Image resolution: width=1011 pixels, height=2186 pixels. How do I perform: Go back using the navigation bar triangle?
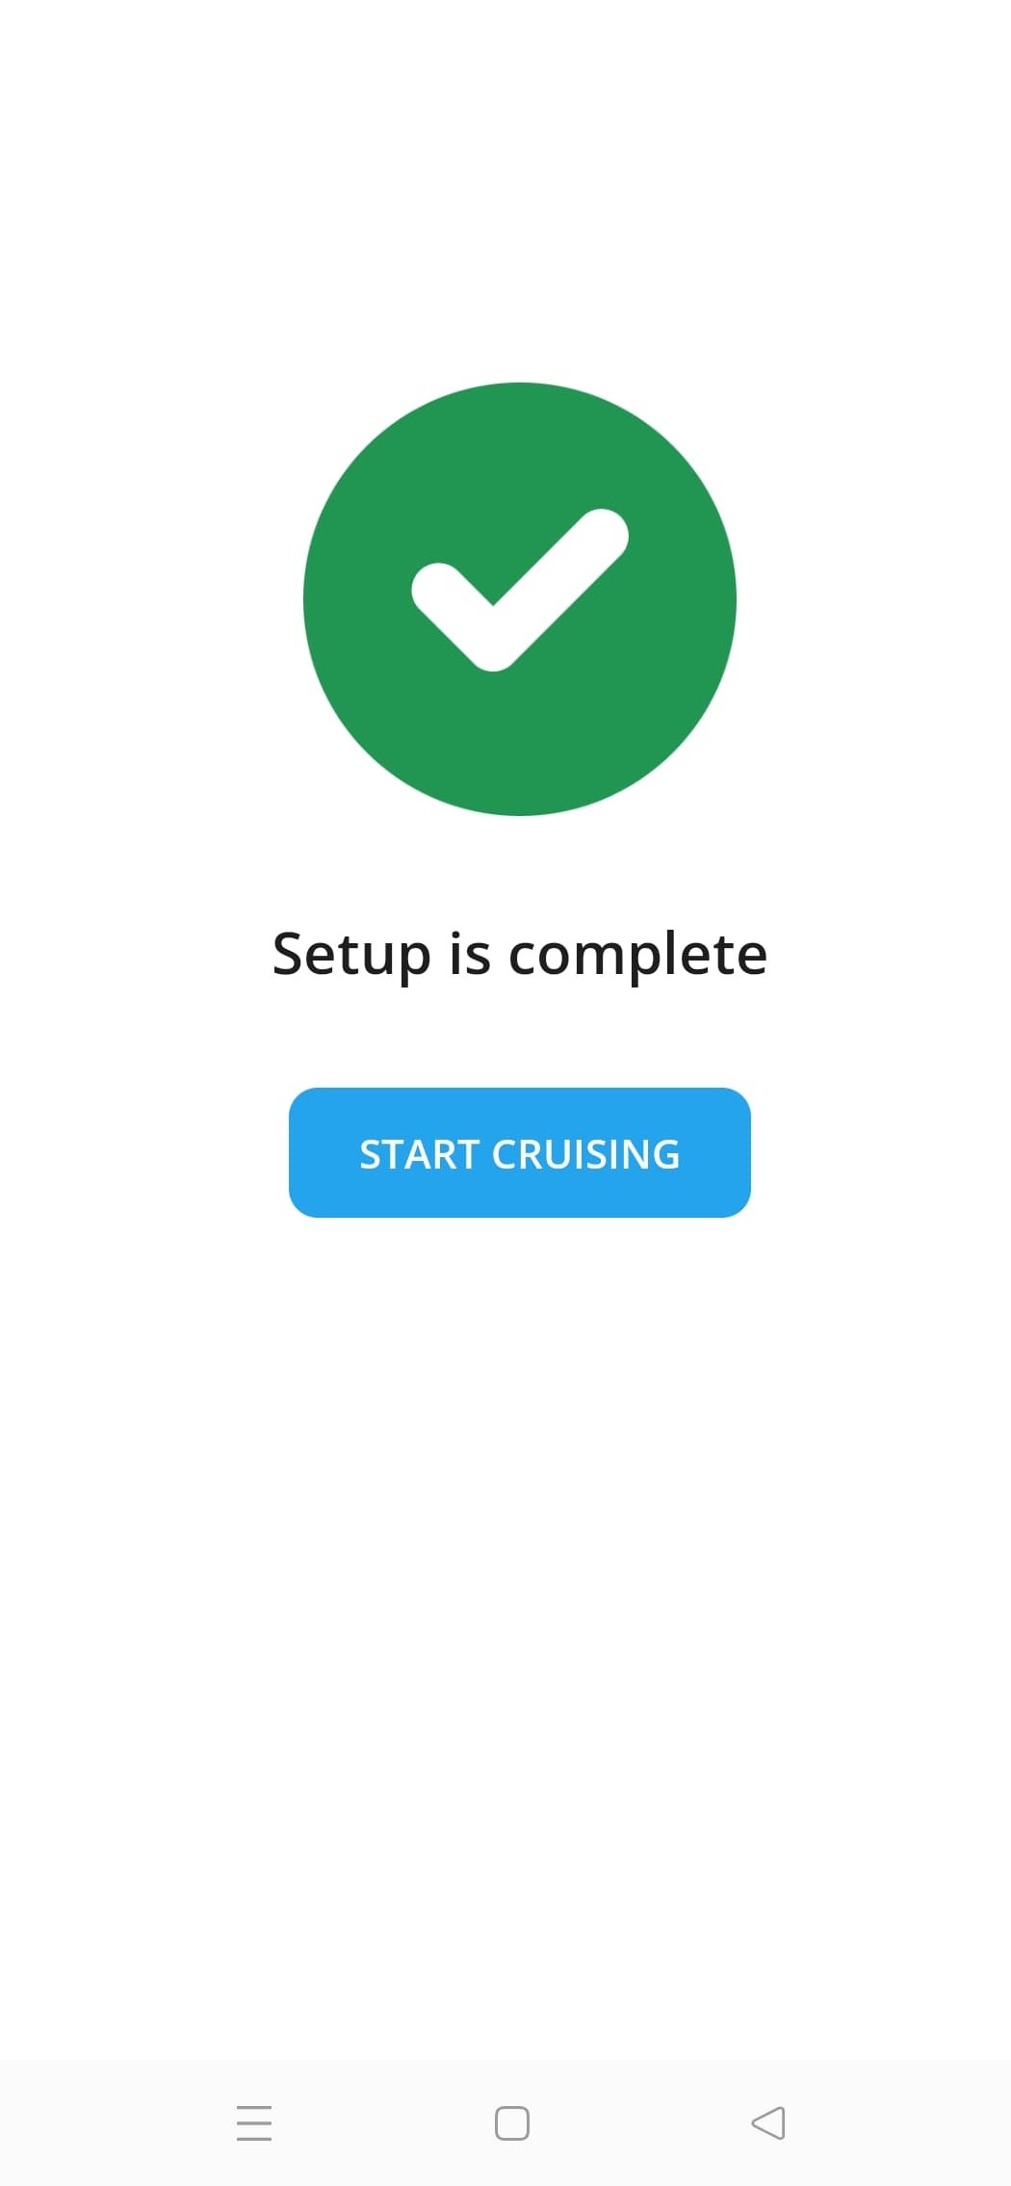(768, 2122)
